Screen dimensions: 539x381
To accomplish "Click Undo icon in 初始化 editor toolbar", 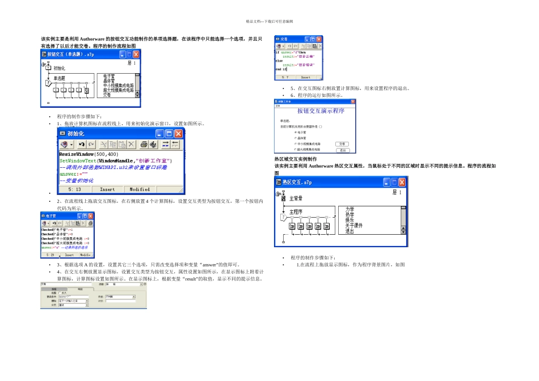I will [x=82, y=144].
